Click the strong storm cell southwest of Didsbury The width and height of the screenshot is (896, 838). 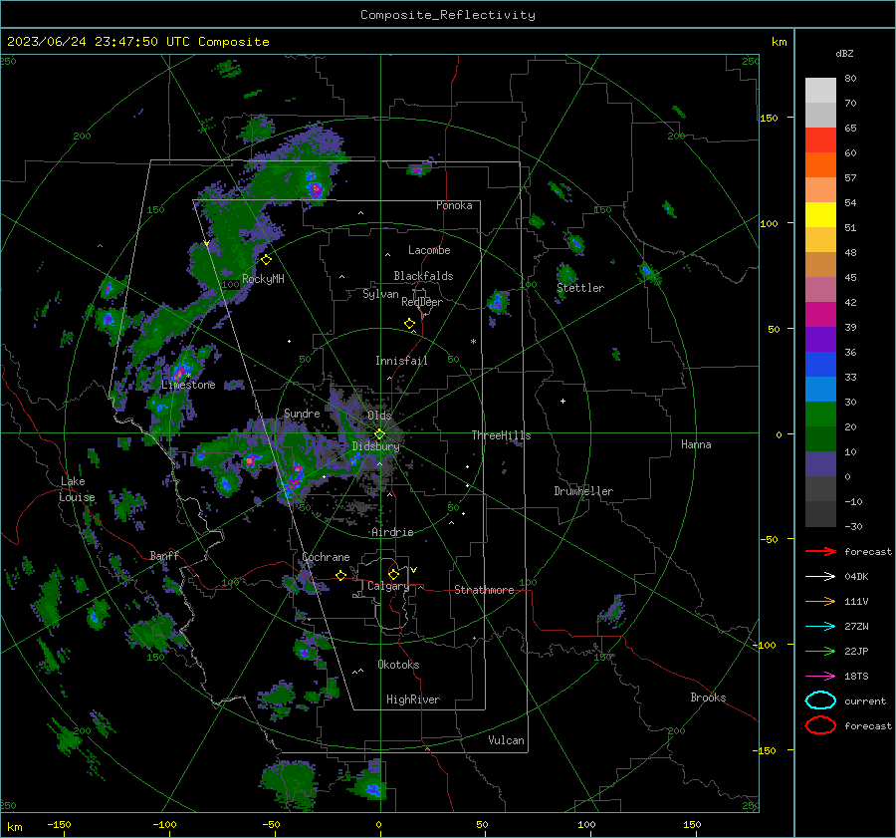(295, 479)
